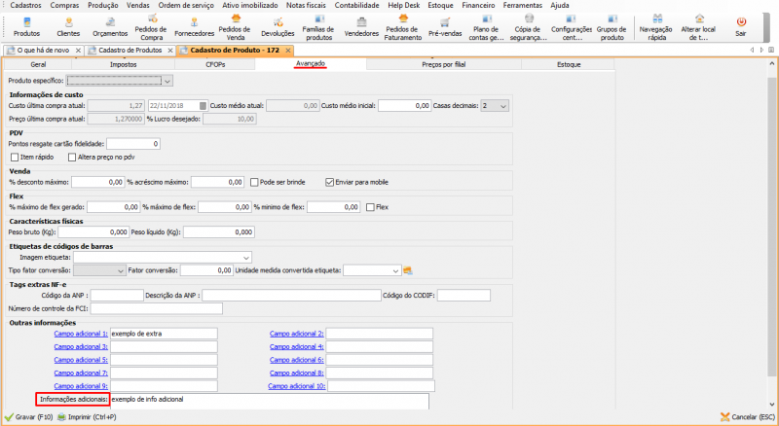Open Pedidos de Compra toolbar icon
The image size is (779, 426).
tap(152, 27)
